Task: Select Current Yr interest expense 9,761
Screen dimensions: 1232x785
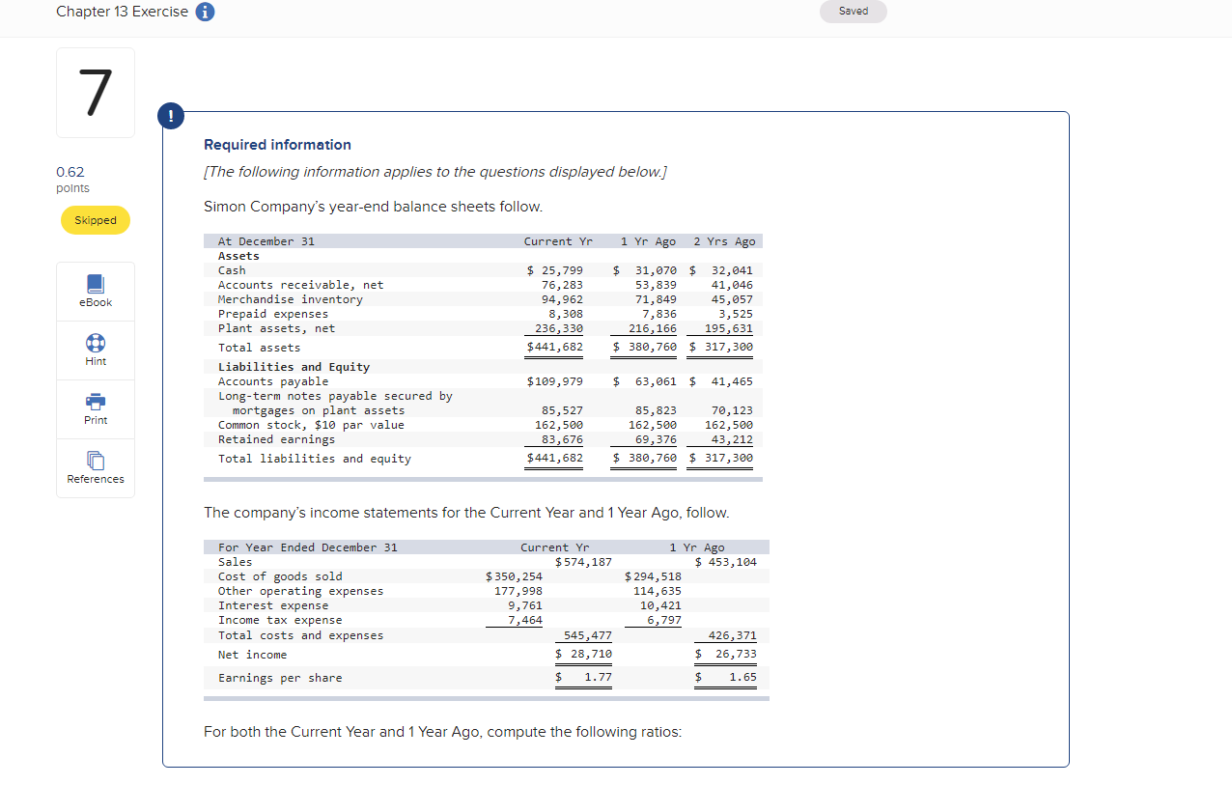Action: 525,605
